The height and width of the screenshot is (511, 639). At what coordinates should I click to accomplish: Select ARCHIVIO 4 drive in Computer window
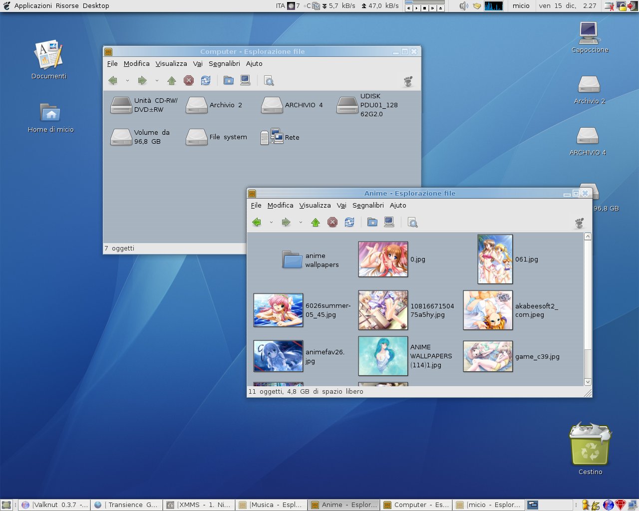point(272,105)
